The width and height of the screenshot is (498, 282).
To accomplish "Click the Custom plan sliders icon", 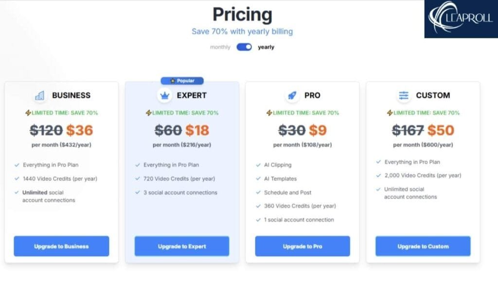I will [x=404, y=96].
